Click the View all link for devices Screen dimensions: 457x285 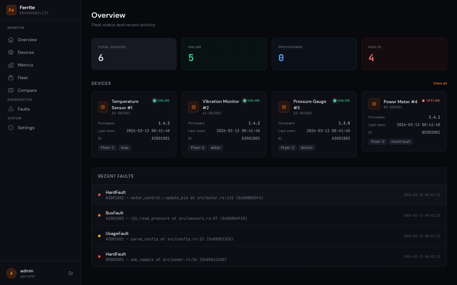click(440, 83)
